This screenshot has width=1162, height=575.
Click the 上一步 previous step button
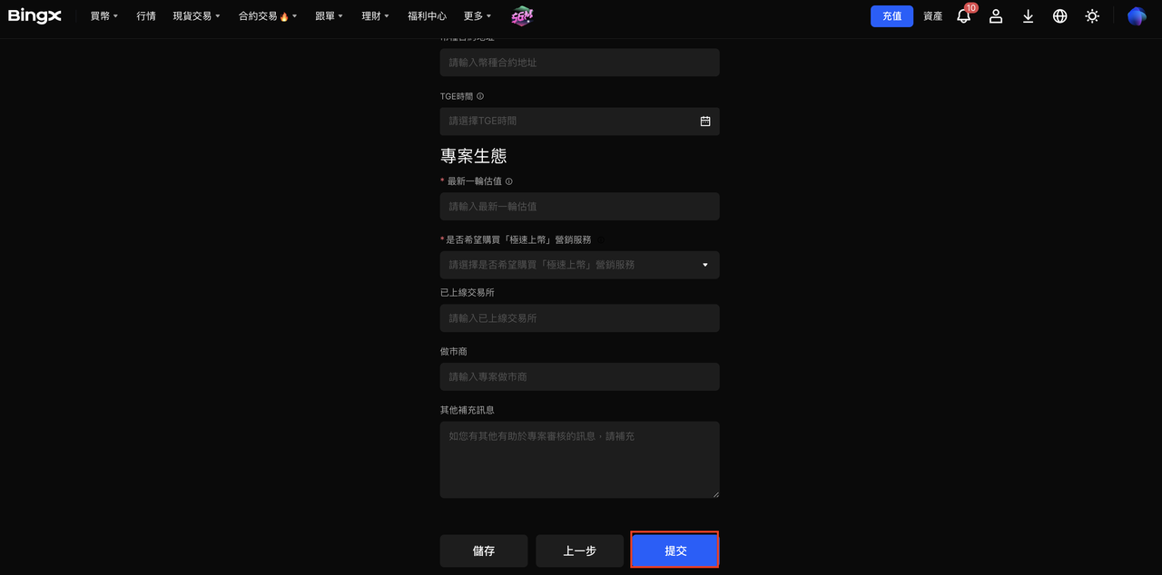[x=579, y=551]
